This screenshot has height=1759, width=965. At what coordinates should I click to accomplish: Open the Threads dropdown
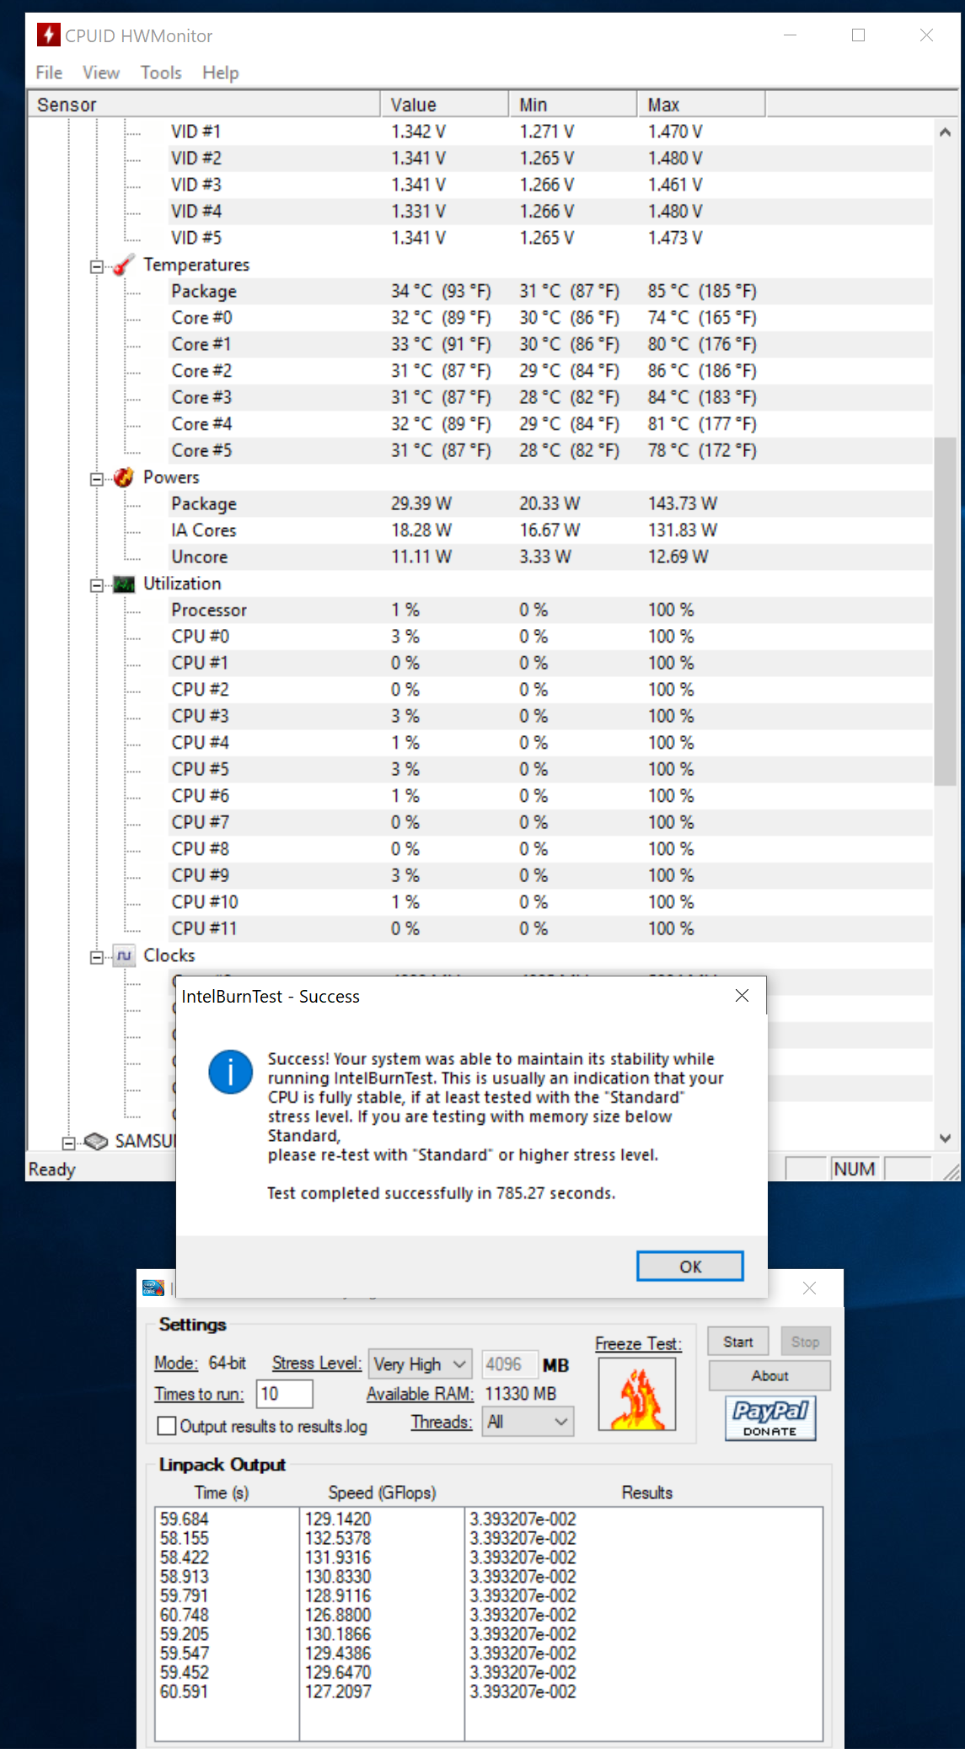click(x=528, y=1422)
